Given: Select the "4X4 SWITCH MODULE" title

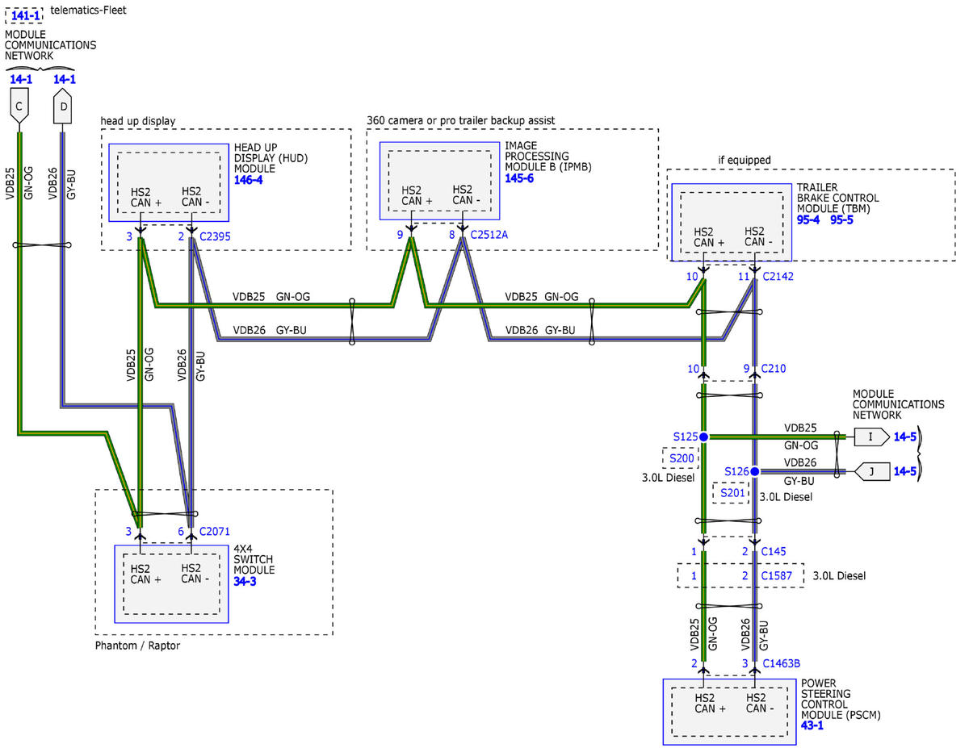Looking at the screenshot, I should (254, 558).
